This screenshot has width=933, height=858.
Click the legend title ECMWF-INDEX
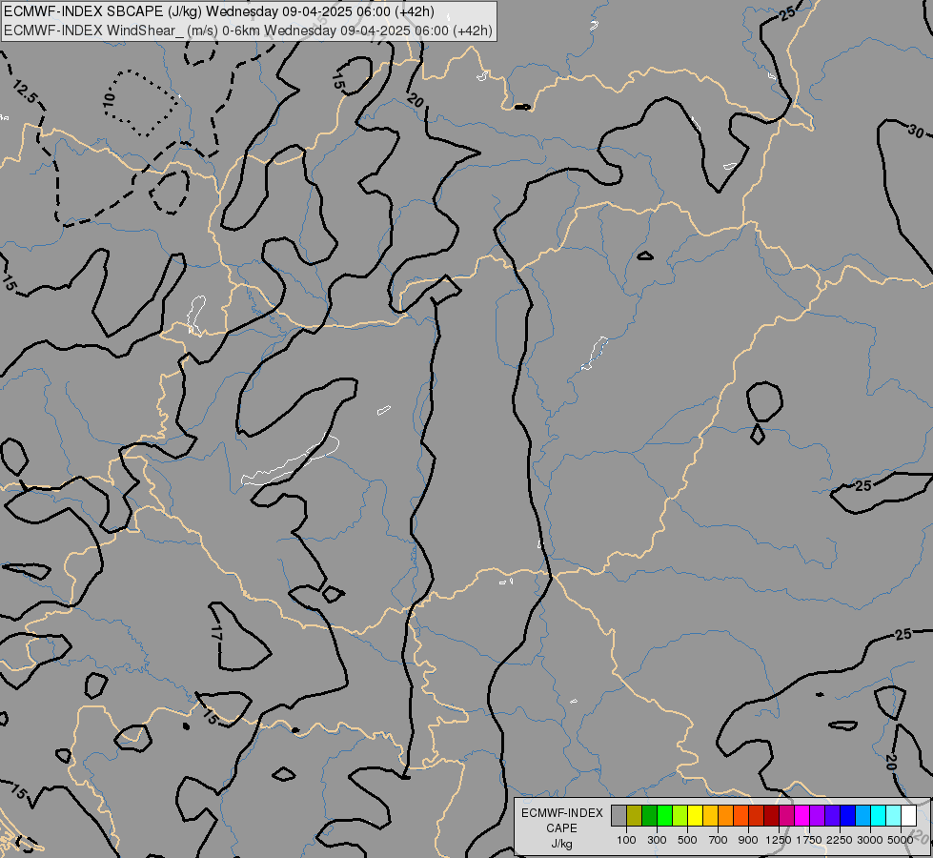click(x=561, y=813)
